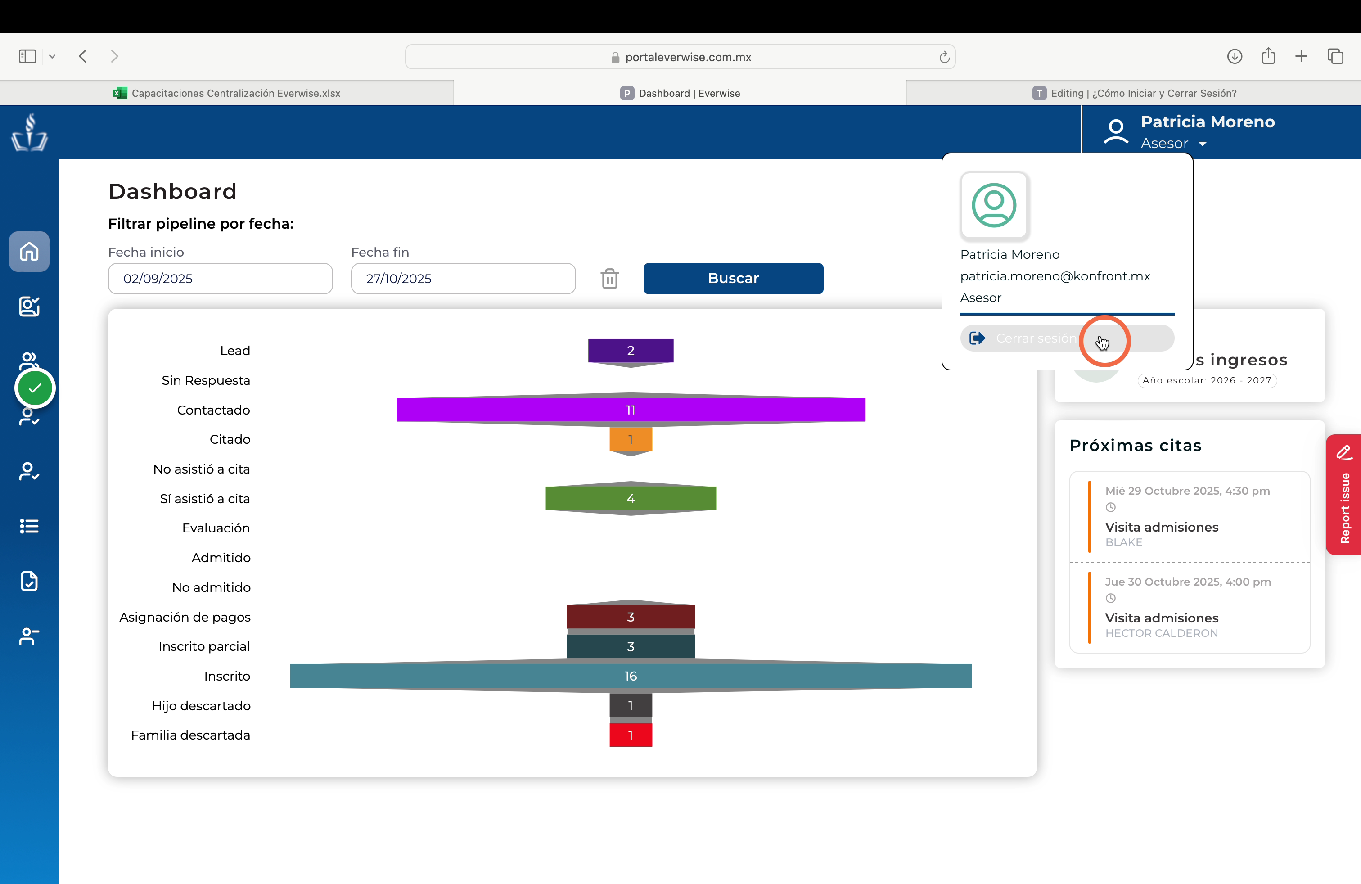1361x884 pixels.
Task: Select the Dashboard | Everwise tab
Action: (680, 93)
